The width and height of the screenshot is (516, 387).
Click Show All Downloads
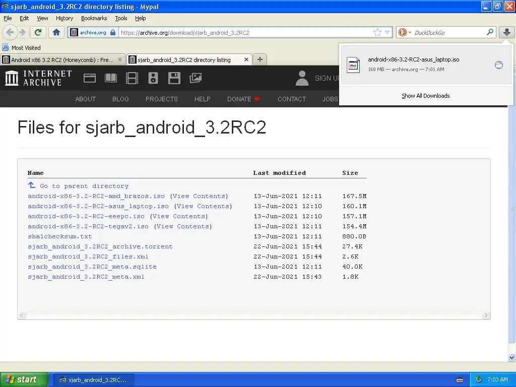tap(425, 96)
